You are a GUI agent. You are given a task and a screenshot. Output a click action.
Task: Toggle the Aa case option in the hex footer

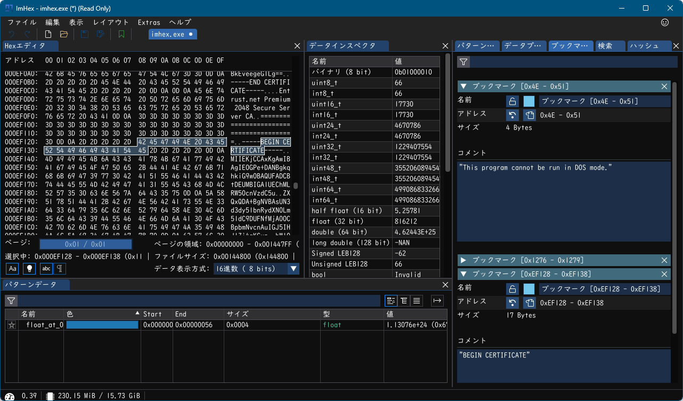coord(12,268)
